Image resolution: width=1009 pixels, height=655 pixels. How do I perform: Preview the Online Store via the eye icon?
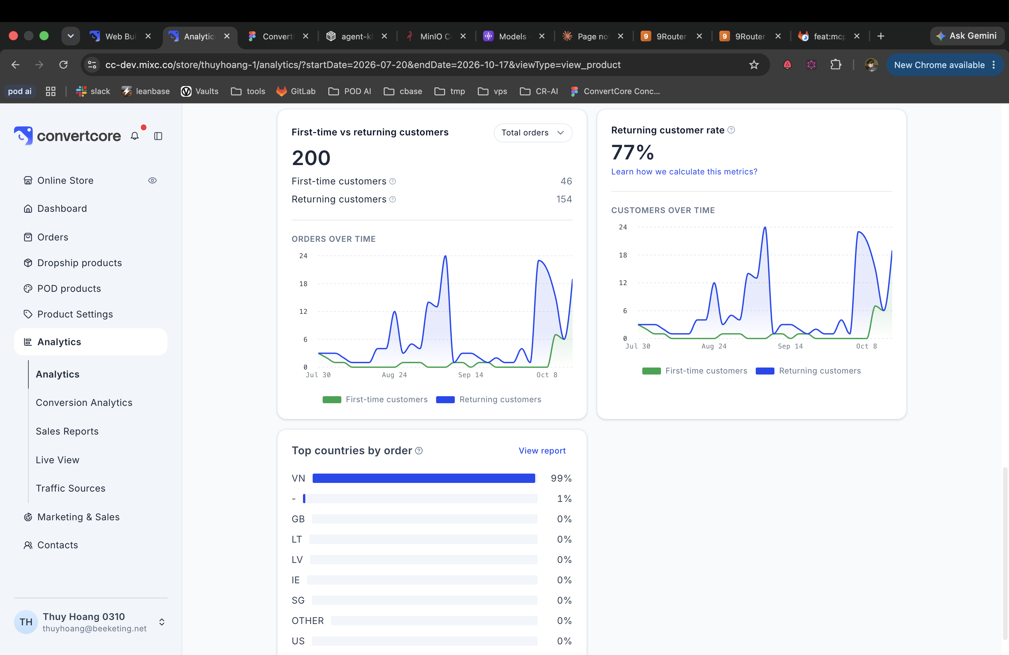152,180
